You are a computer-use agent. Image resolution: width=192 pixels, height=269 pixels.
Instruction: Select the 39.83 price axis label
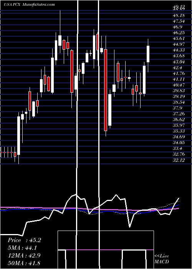[179, 91]
